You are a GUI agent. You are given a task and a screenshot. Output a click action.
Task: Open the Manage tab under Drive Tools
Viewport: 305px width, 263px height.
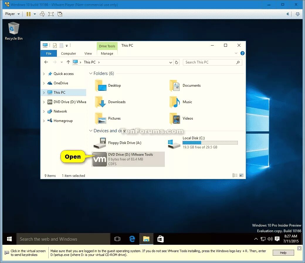pos(107,53)
